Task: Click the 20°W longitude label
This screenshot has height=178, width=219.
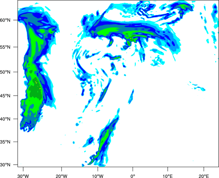Action: pyautogui.click(x=61, y=176)
